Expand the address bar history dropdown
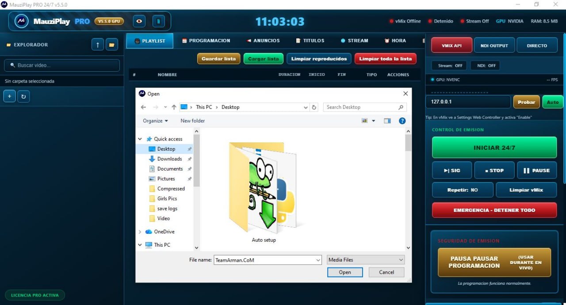The width and height of the screenshot is (566, 305). (306, 107)
